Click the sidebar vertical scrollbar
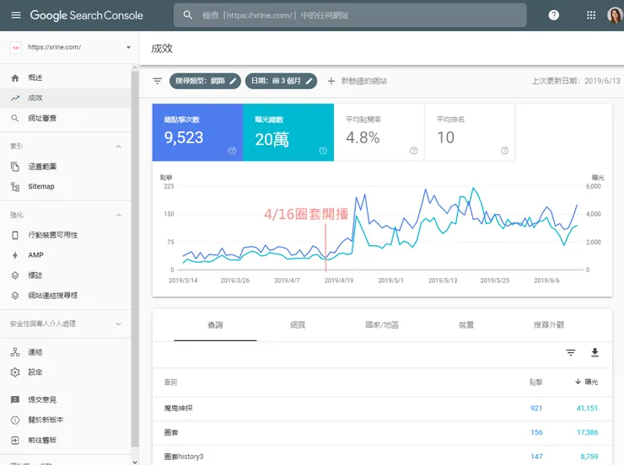The image size is (624, 465). coord(135,253)
